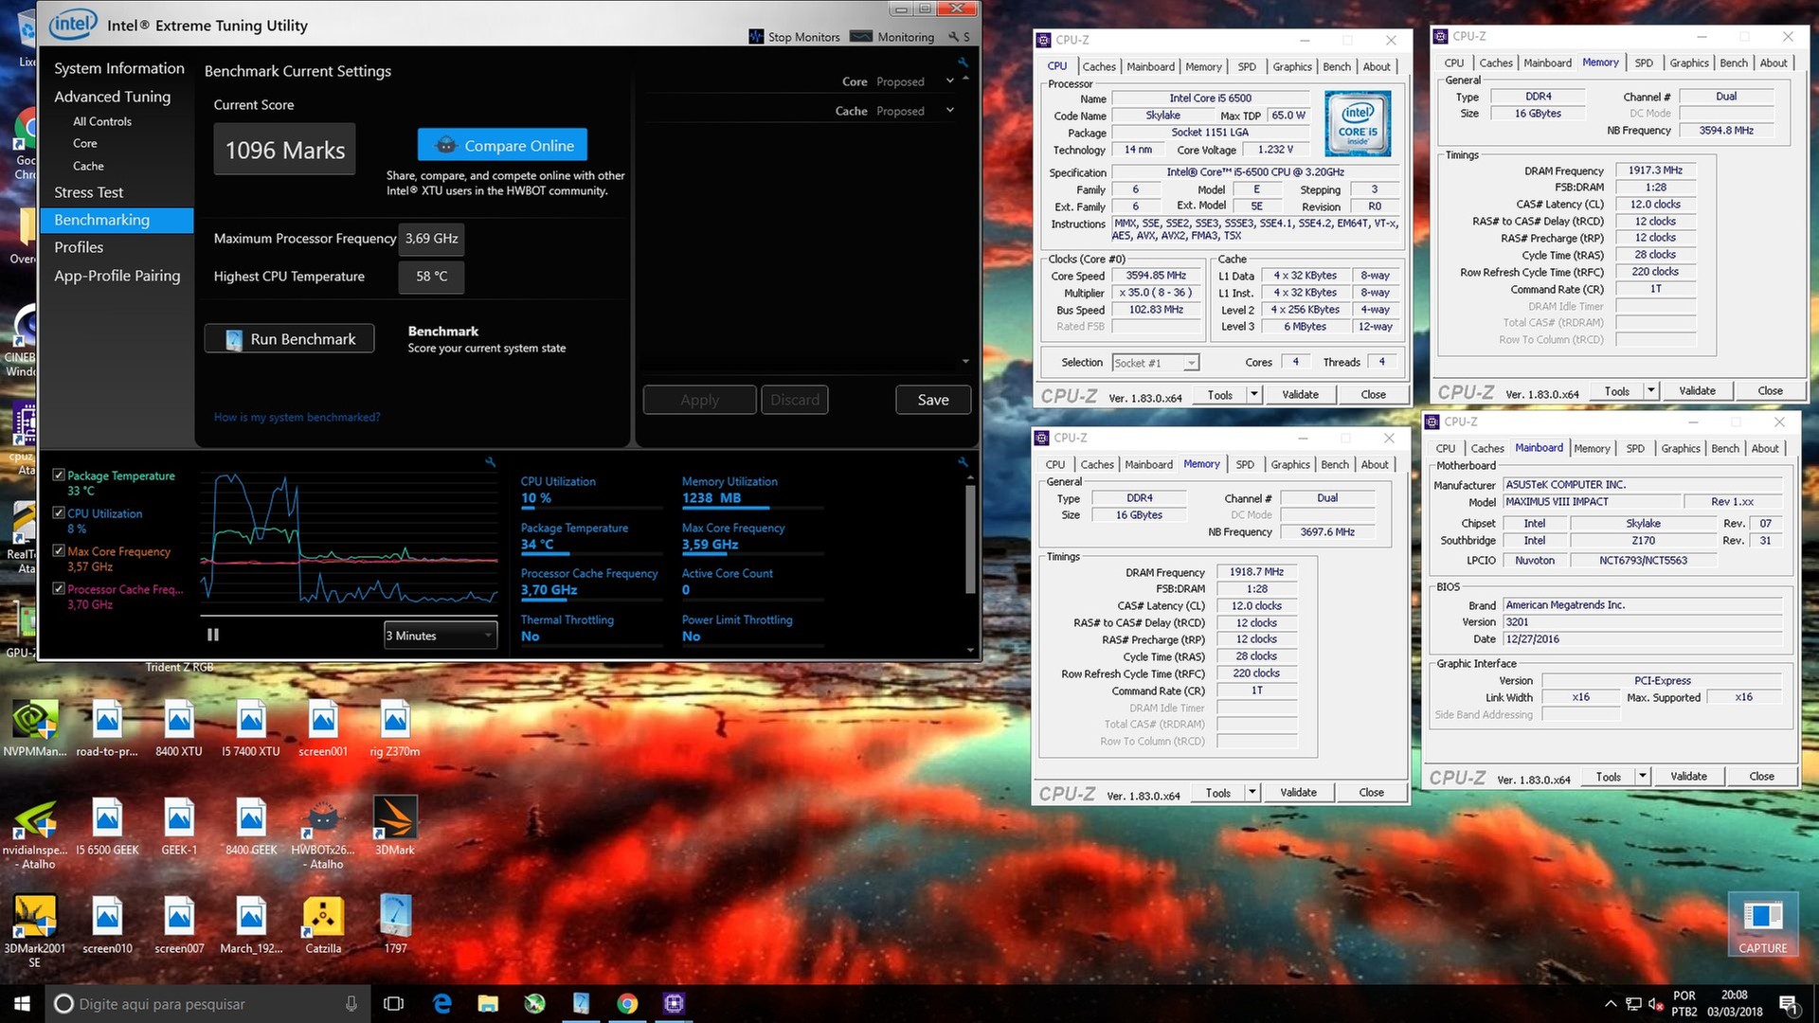
Task: Click Windows search box on taskbar
Action: click(x=208, y=1003)
